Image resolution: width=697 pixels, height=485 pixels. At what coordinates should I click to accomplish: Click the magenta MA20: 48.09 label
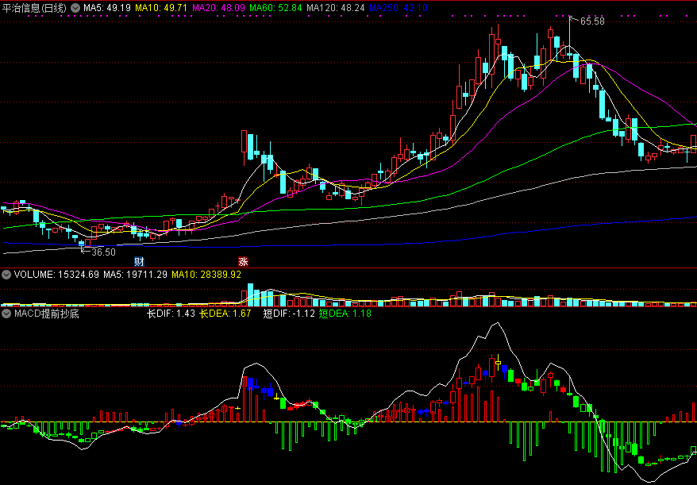coord(218,8)
